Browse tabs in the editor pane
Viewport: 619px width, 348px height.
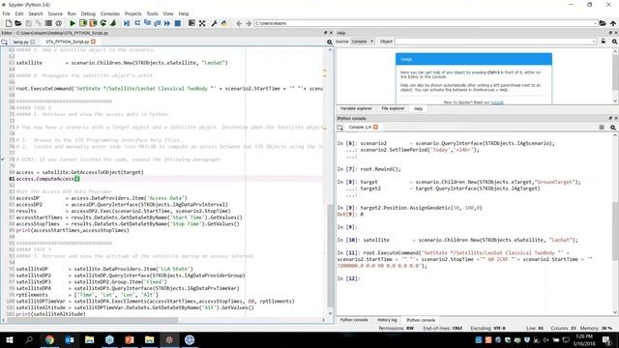[x=4, y=42]
